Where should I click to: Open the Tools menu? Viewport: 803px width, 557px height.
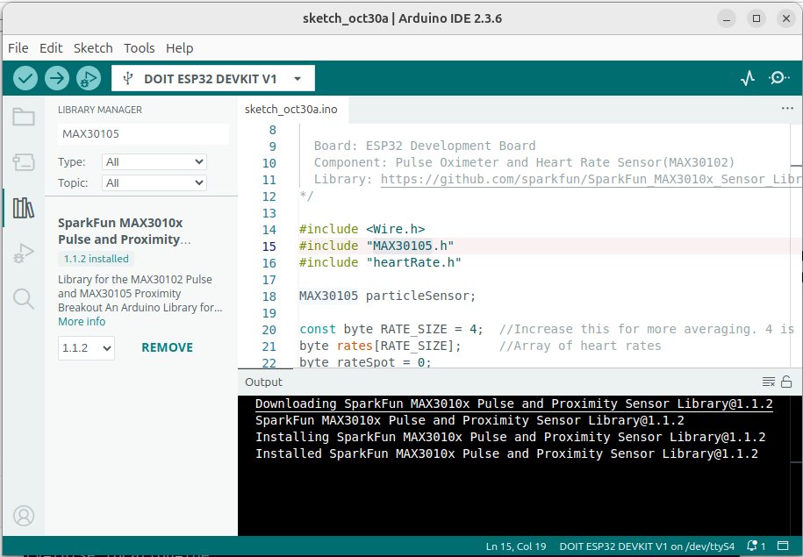pyautogui.click(x=139, y=48)
